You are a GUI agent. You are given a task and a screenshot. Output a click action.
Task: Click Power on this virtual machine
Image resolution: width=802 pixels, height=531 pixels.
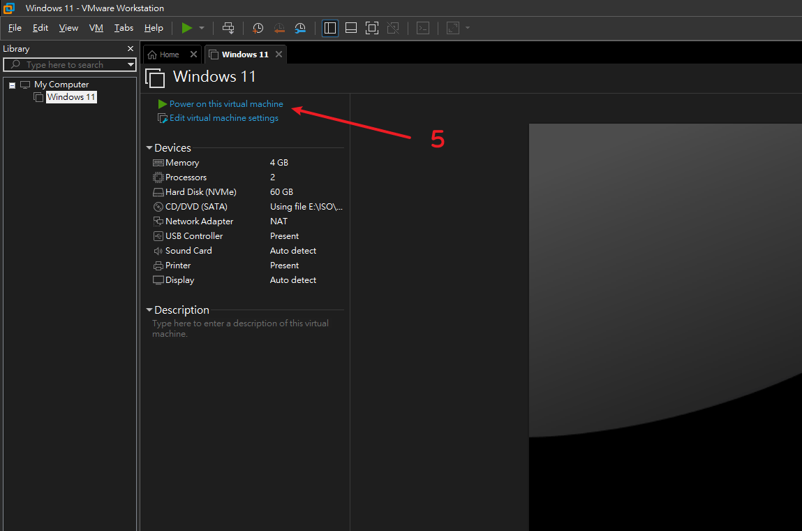(226, 104)
